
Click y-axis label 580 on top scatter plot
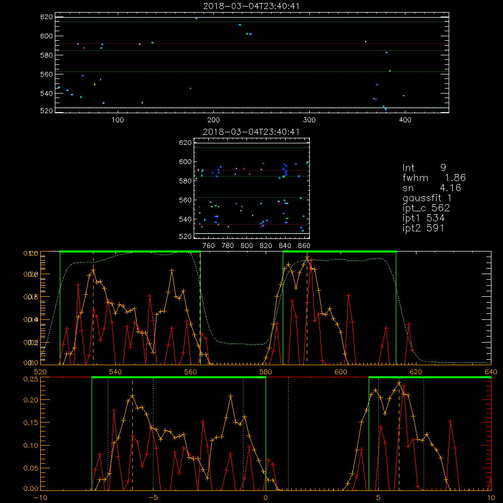46,55
